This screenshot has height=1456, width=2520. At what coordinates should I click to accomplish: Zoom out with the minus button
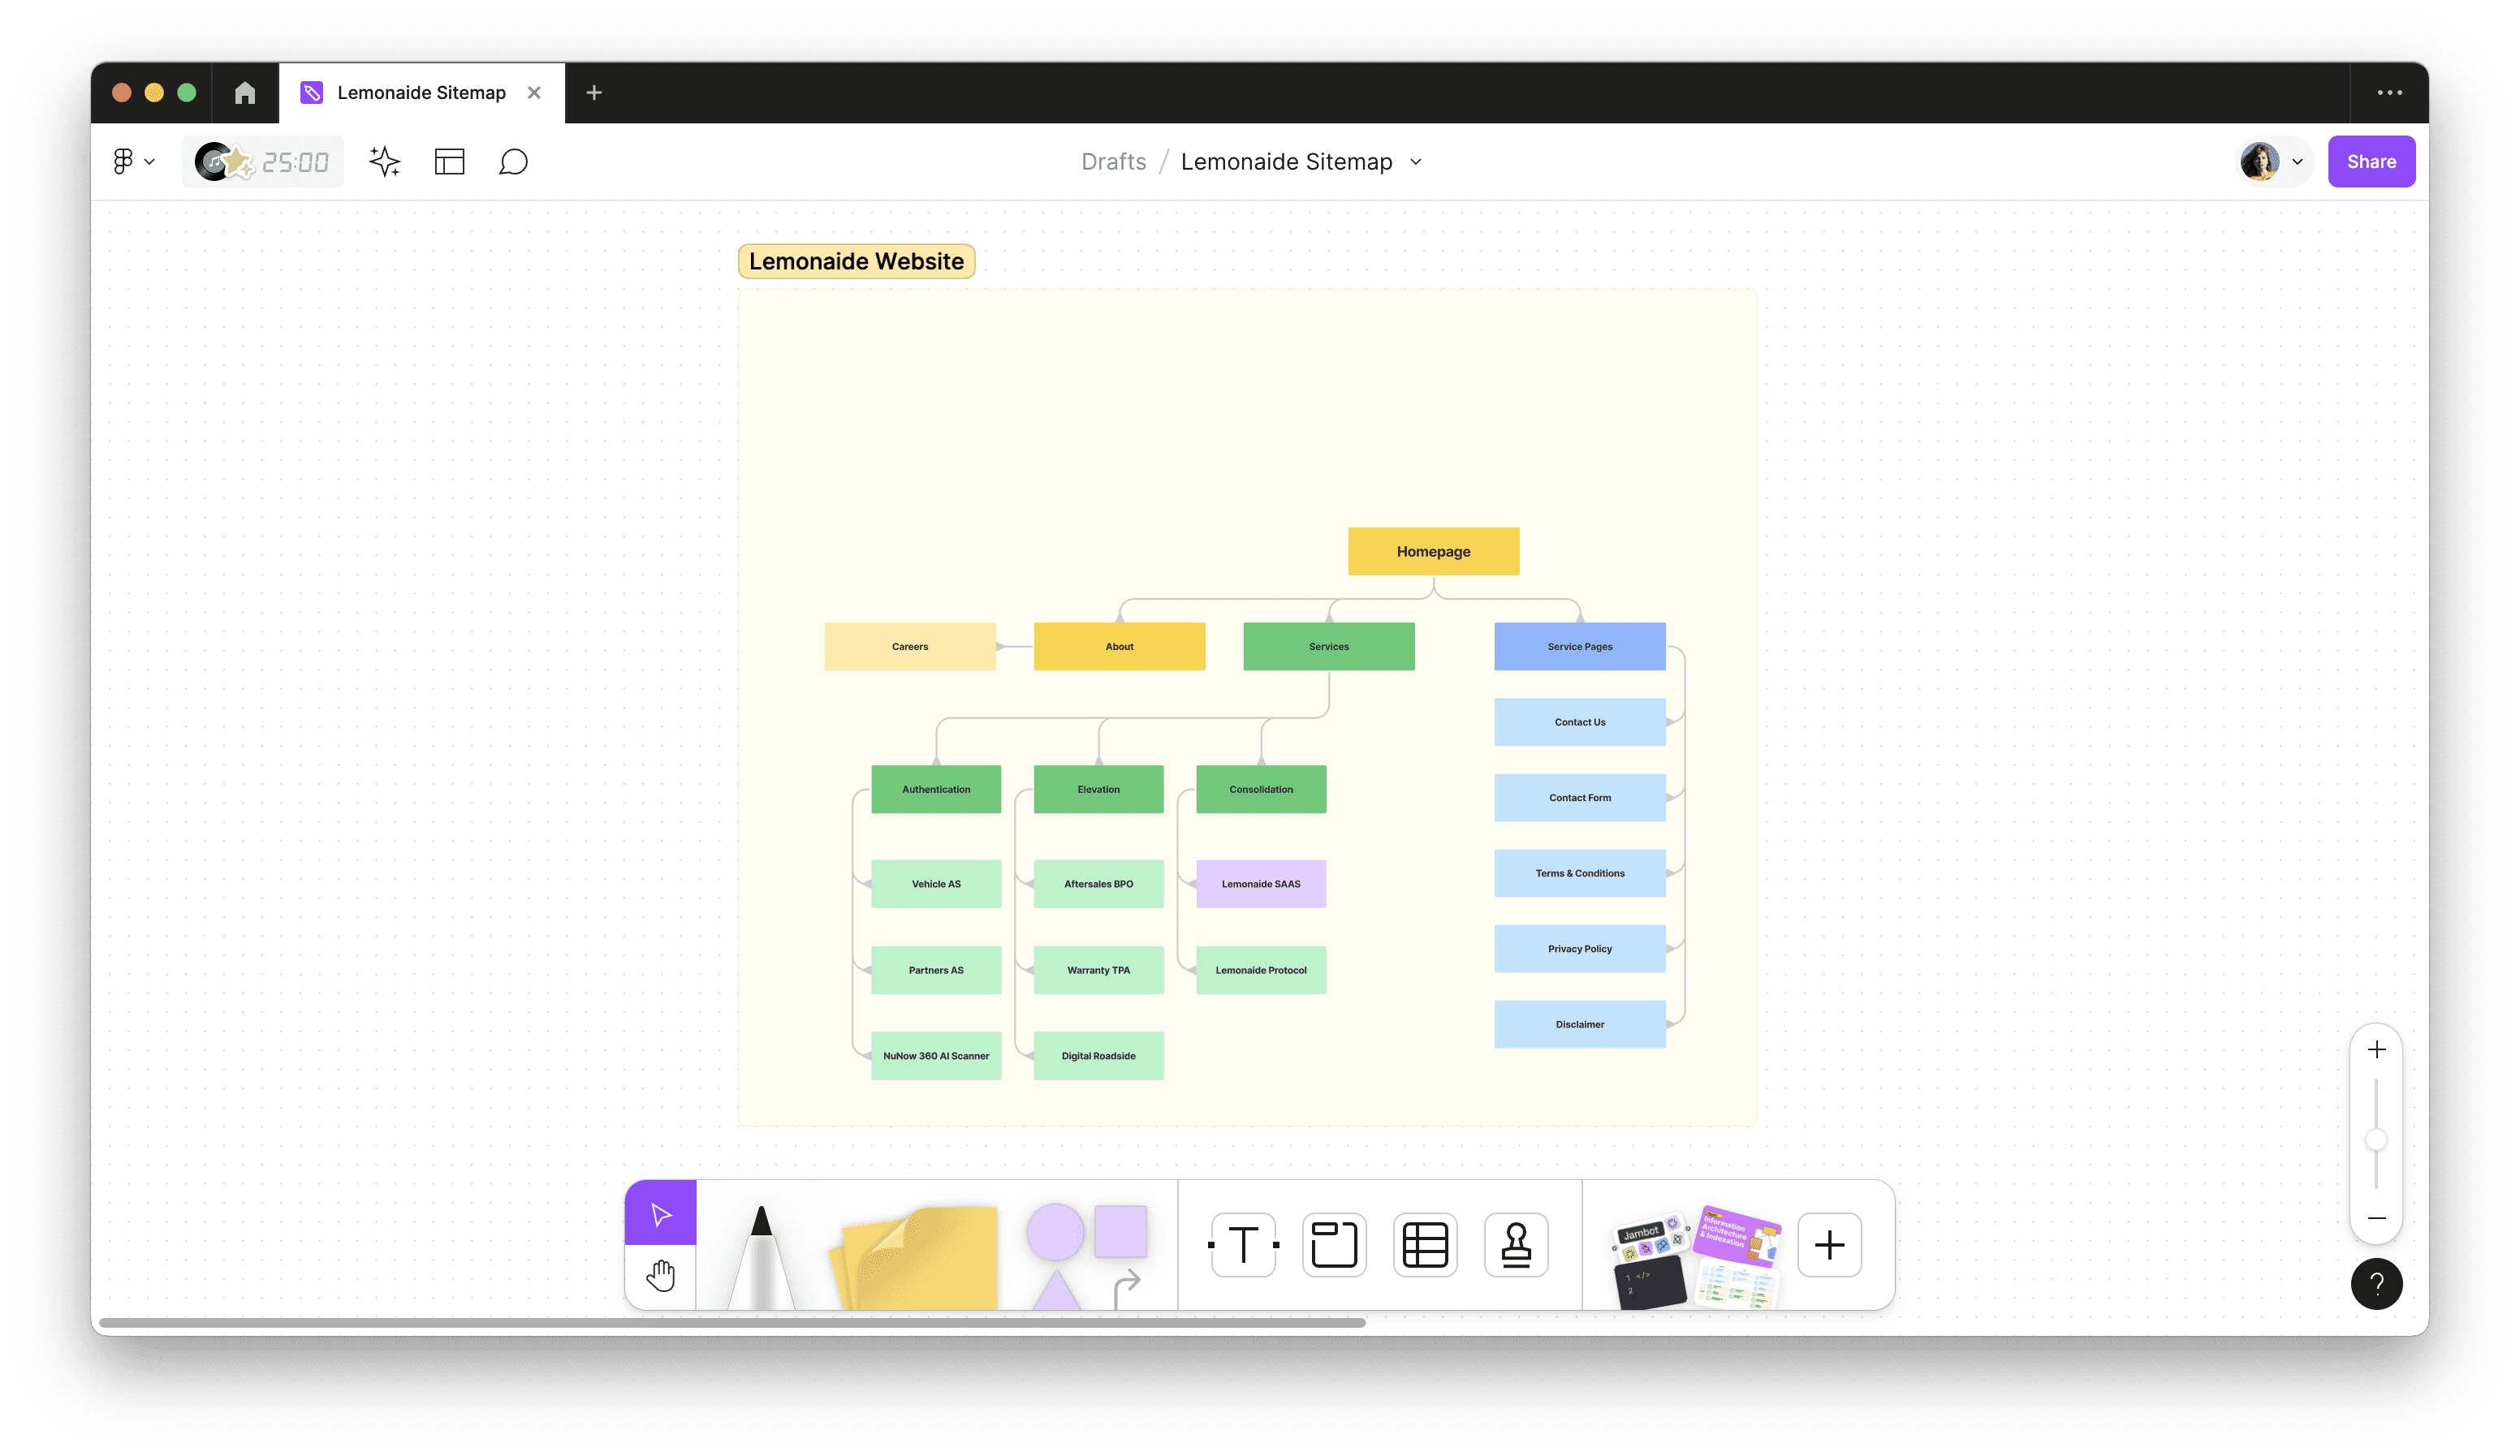tap(2377, 1218)
